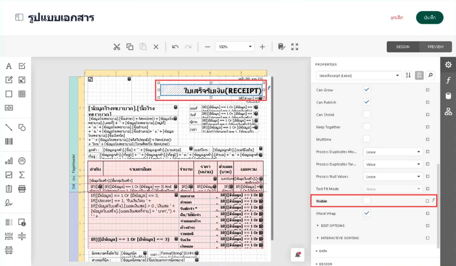Screen dimensions: 456x266
Task: Click the Copy icon in toolbar
Action: click(x=130, y=47)
